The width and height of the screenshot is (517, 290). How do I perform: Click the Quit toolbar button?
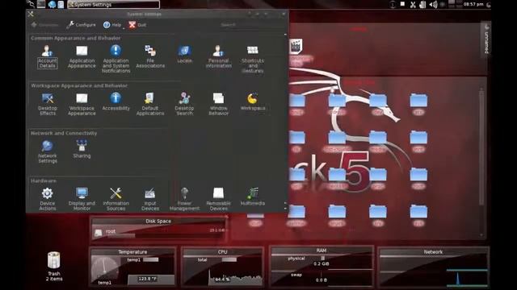[x=137, y=25]
